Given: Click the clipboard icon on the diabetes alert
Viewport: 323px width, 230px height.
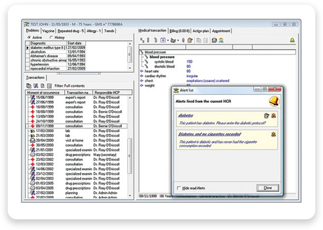Looking at the screenshot, I should coord(266,116).
